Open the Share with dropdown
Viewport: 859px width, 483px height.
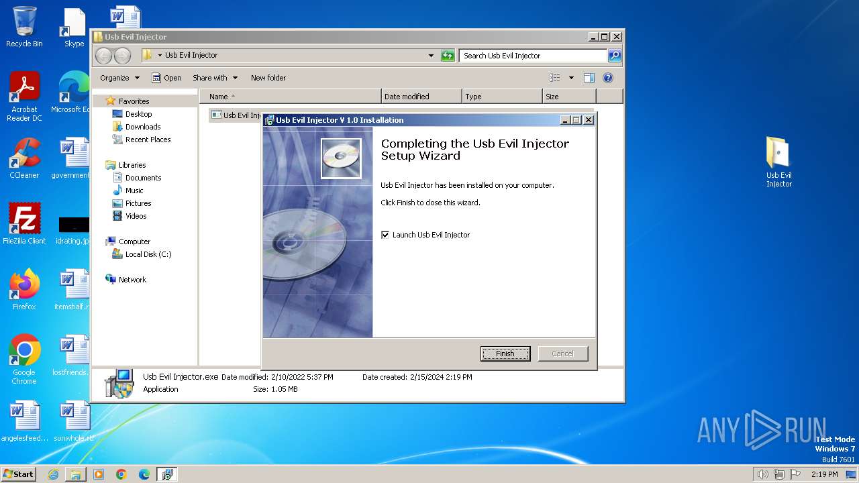click(x=215, y=78)
